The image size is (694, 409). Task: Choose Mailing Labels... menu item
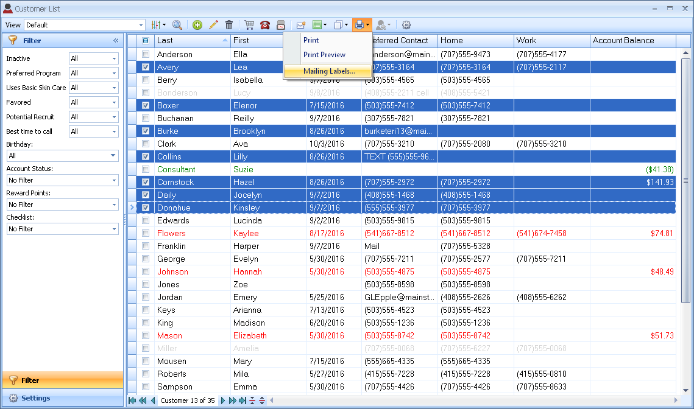[x=328, y=71]
